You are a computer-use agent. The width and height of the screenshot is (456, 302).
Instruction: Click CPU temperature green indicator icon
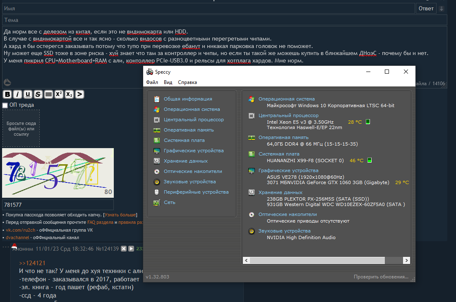tap(368, 122)
